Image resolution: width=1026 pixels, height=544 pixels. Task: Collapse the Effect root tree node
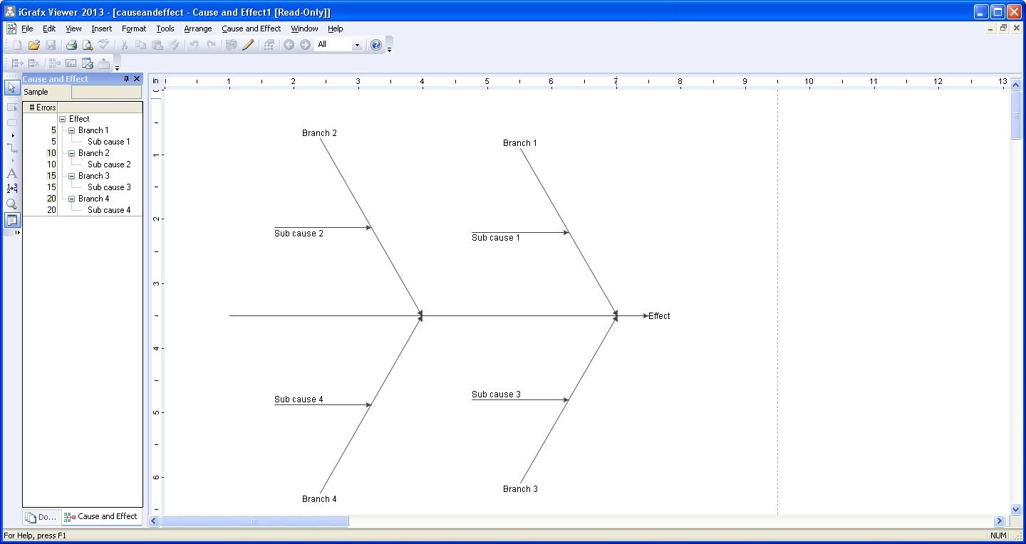pyautogui.click(x=63, y=119)
